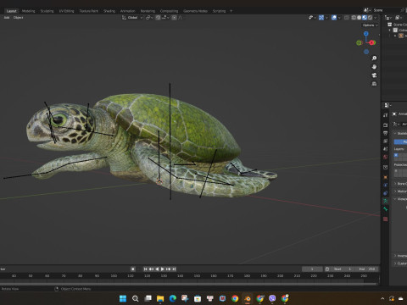This screenshot has height=305, width=407.
Task: Click the red X axis gizmo handle
Action: [x=372, y=42]
